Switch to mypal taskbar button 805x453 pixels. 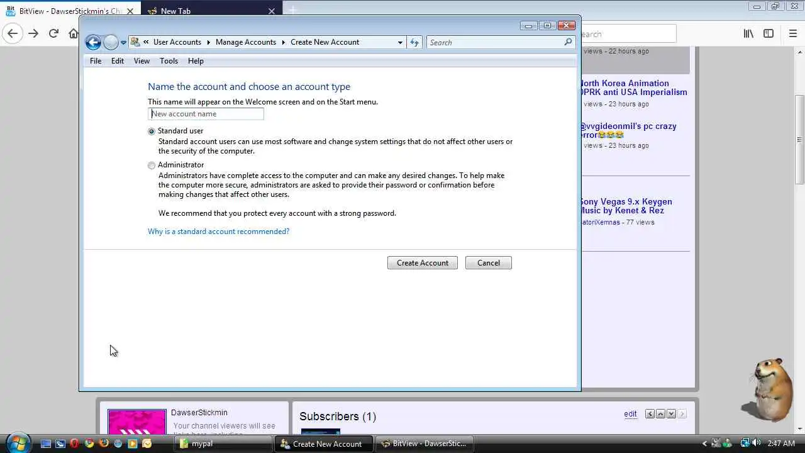point(223,444)
